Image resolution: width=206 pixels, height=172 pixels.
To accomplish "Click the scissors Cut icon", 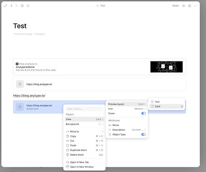I will pyautogui.click(x=67, y=141).
